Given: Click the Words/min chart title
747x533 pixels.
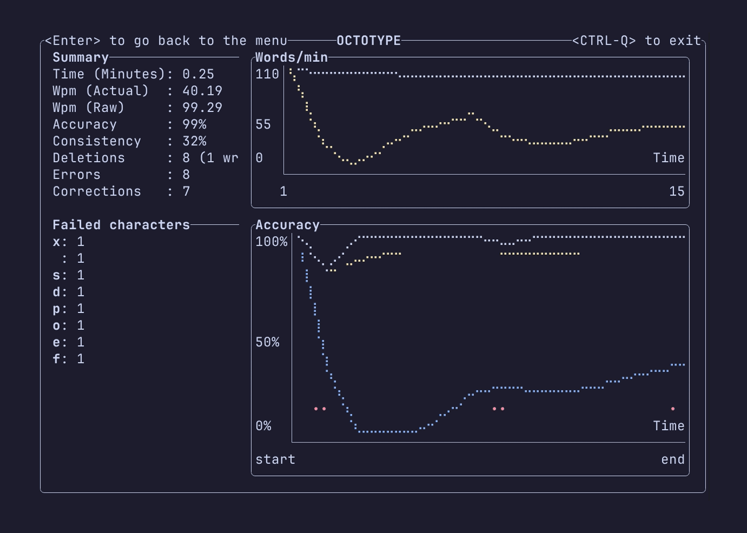Looking at the screenshot, I should point(292,57).
